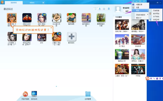
Task: Expand the 添加本地游戏 submenu item
Action: (140, 15)
